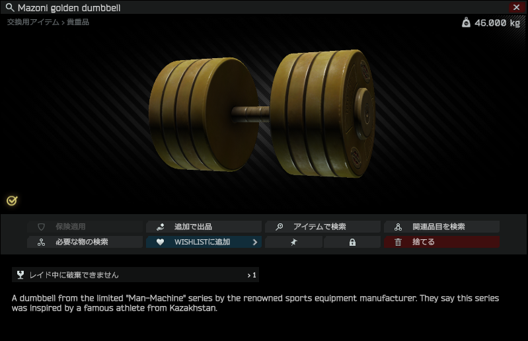Click the weight bag icon next to 46.000 kg

click(466, 22)
